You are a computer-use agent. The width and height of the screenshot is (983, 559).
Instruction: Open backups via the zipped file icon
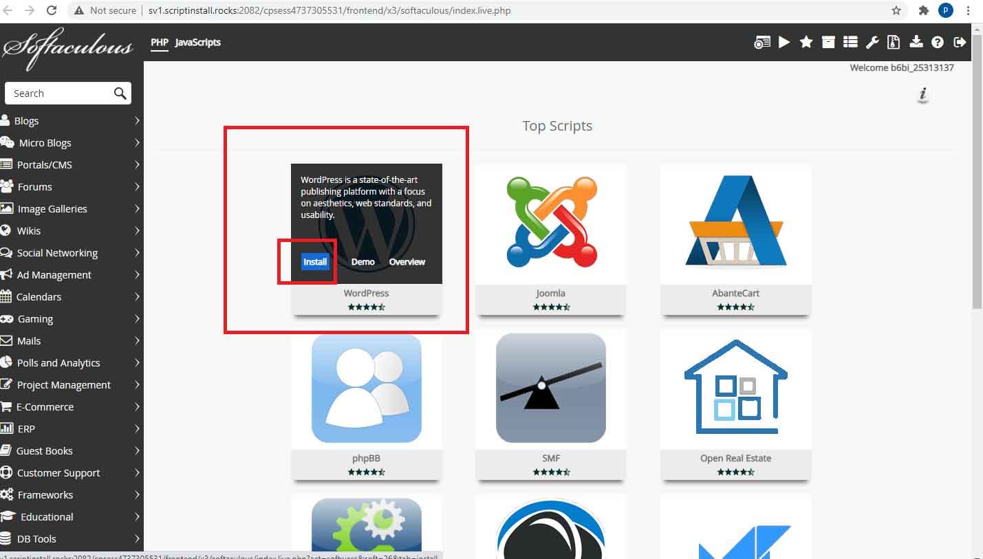point(894,42)
